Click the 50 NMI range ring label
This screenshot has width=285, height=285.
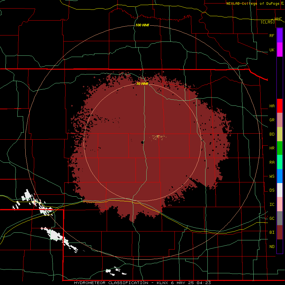(x=142, y=84)
